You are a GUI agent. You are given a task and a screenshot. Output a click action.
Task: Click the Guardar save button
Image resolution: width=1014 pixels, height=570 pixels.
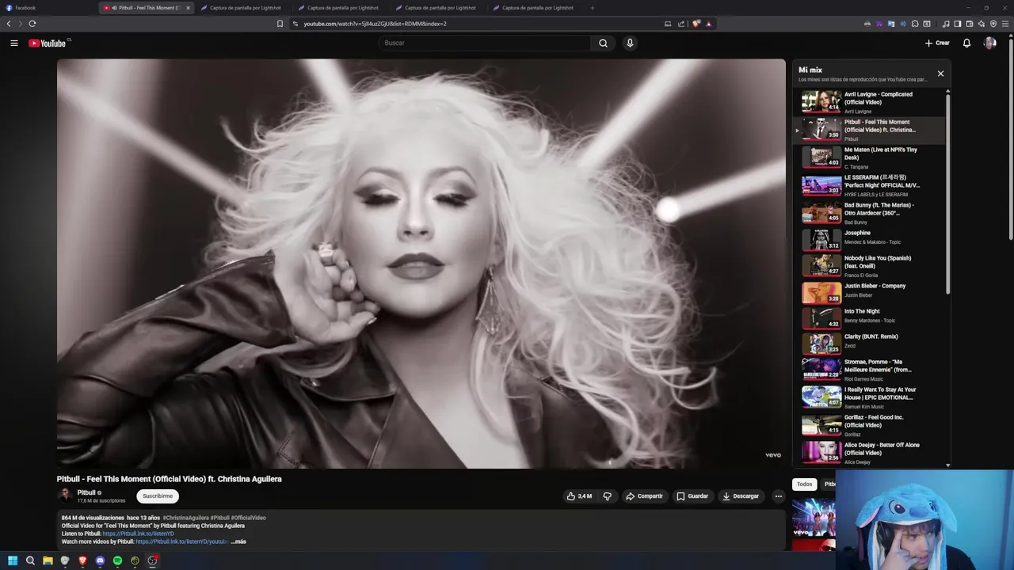(692, 496)
